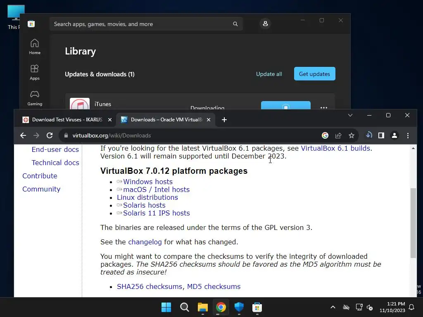Click OneDrive cloud tray icon
The width and height of the screenshot is (423, 317).
346,307
